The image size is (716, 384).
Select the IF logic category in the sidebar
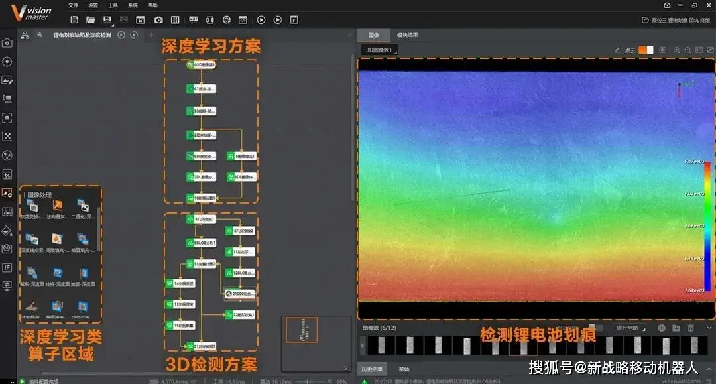7,267
